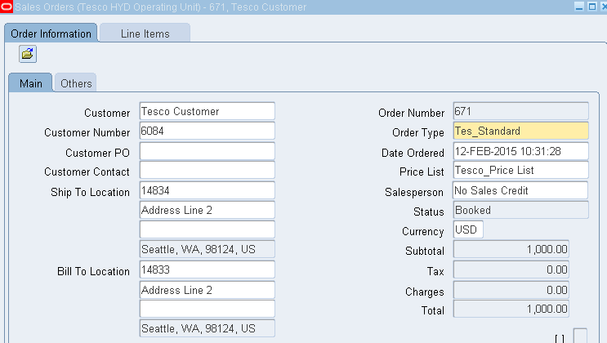
Task: Click the Order Type label
Action: click(418, 133)
